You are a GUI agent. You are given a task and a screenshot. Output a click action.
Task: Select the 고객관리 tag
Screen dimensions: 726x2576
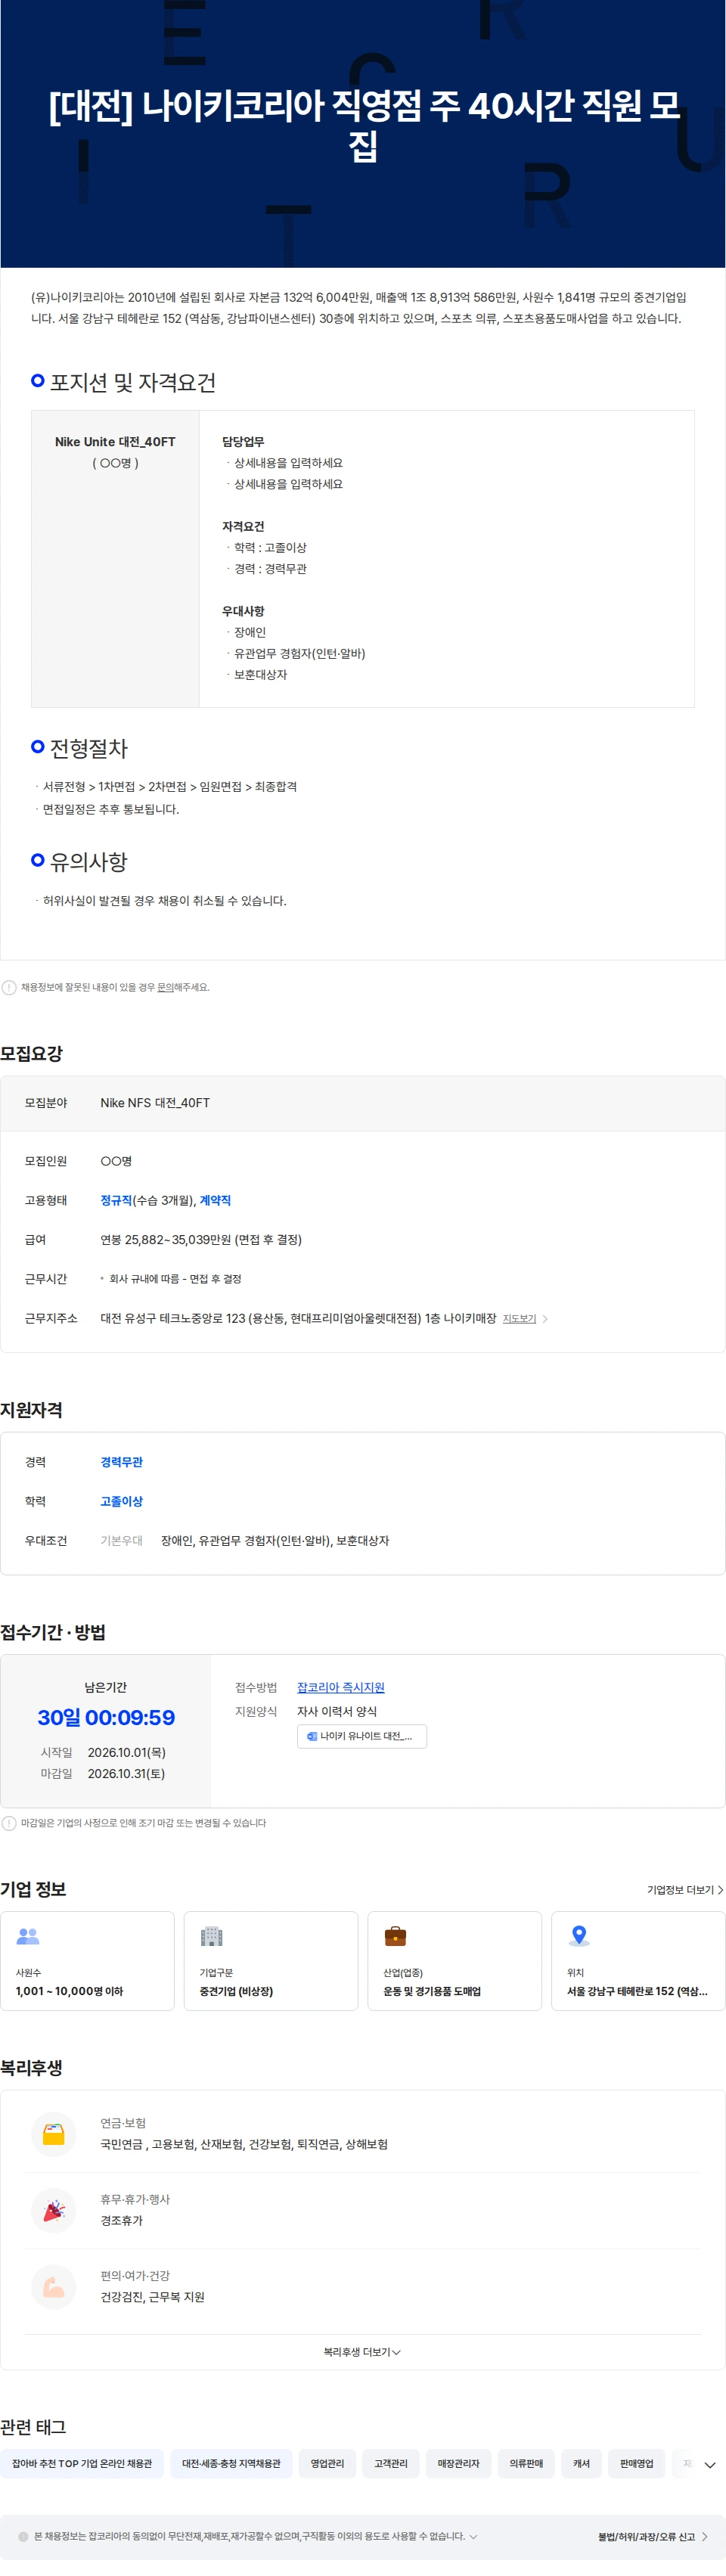tap(391, 2463)
